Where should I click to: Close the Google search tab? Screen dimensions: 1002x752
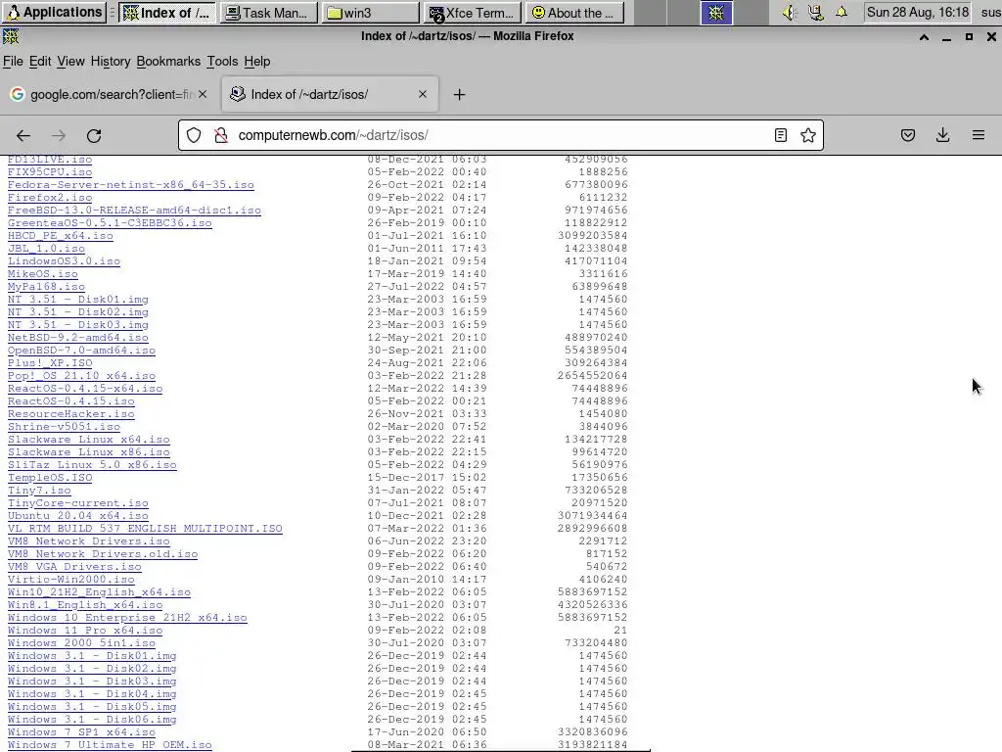tap(203, 94)
